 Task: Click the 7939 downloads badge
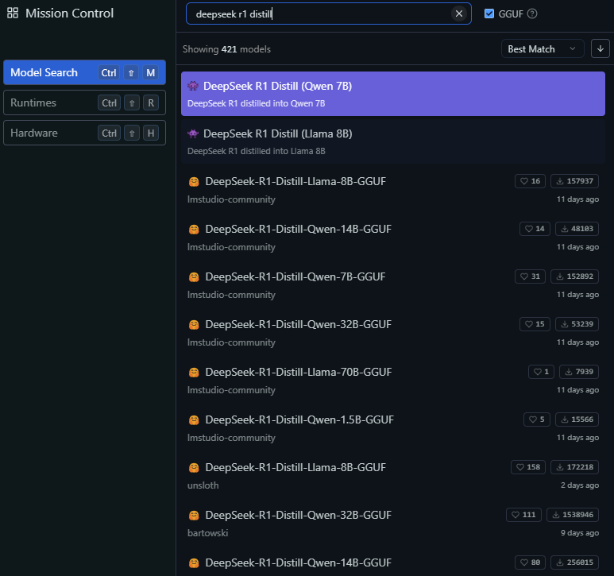coord(579,372)
